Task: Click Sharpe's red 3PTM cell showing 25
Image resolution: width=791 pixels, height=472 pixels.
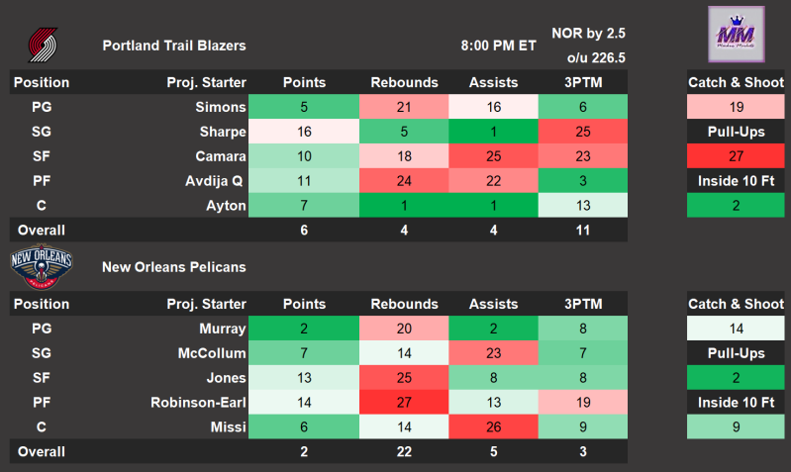Action: pos(583,132)
